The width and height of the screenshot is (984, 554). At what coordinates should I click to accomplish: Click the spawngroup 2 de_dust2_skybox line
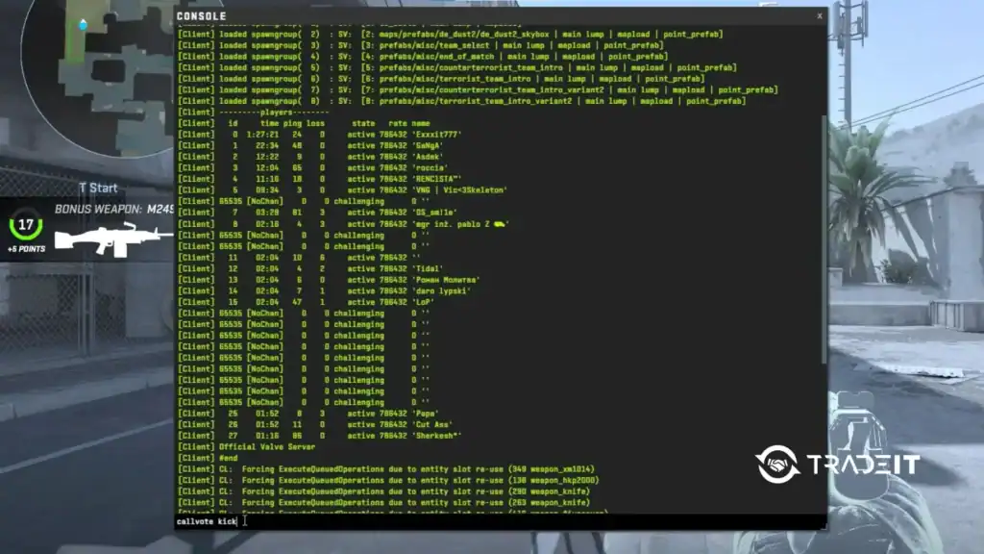[450, 35]
